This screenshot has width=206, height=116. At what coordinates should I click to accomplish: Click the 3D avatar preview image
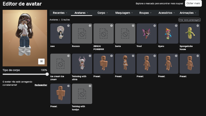tap(25, 38)
